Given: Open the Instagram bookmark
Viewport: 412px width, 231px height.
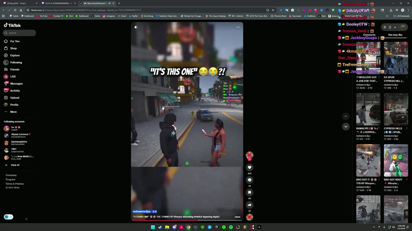Looking at the screenshot, I should 109,16.
